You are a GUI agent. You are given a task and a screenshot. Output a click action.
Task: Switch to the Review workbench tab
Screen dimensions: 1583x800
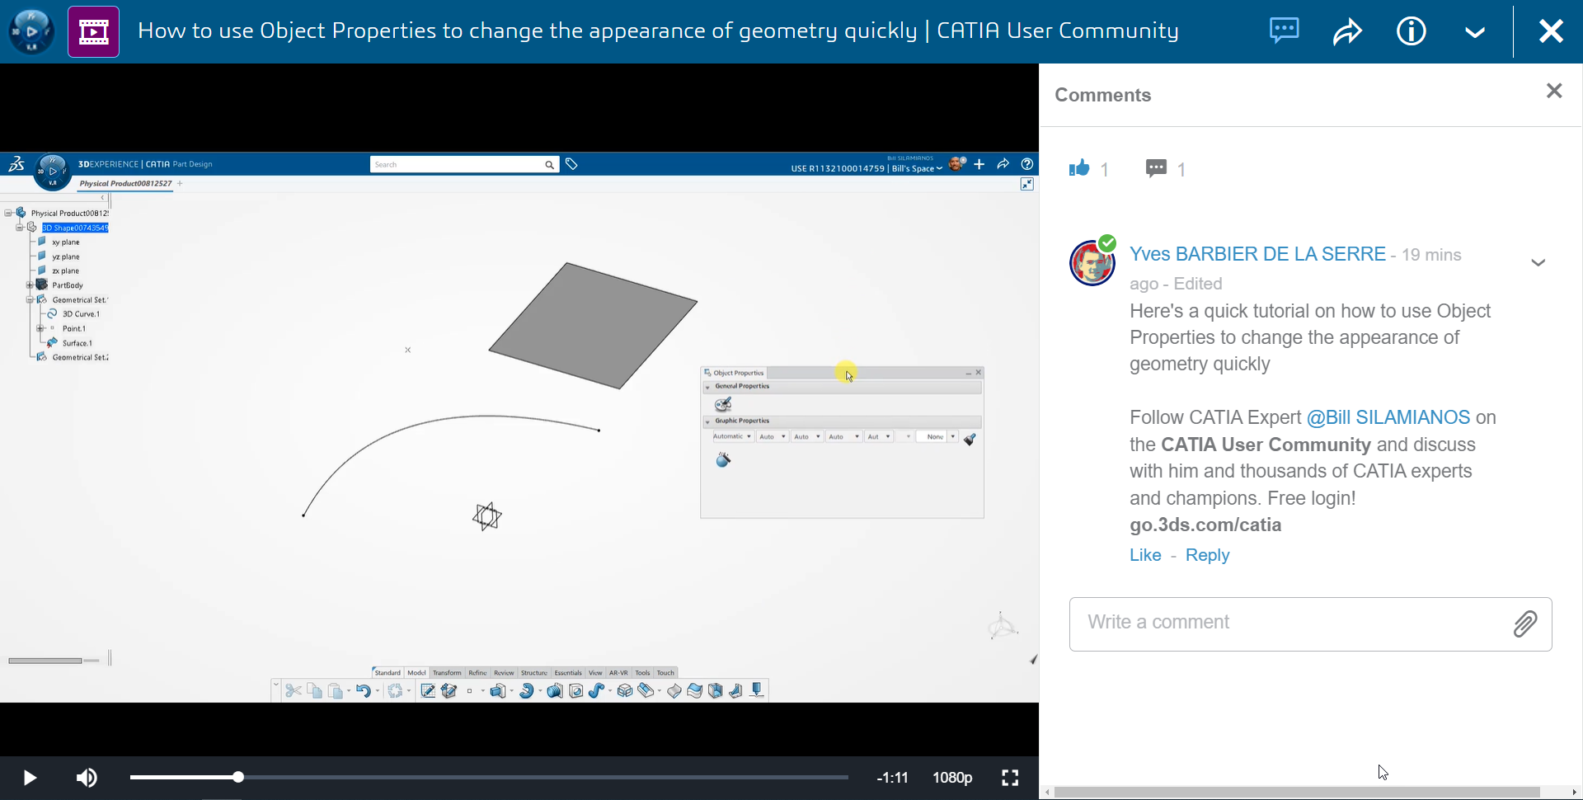point(504,672)
